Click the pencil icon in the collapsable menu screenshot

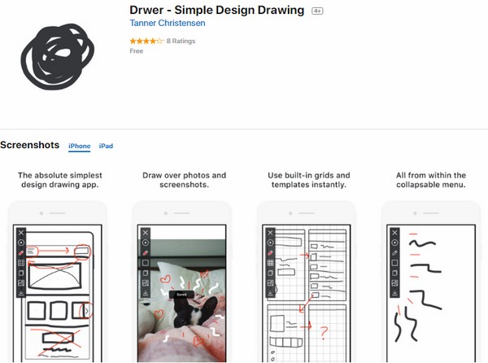(394, 253)
